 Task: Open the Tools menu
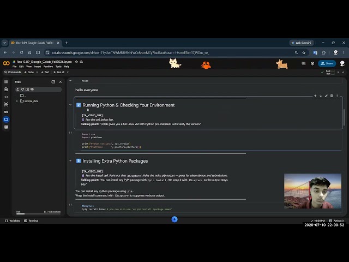pyautogui.click(x=58, y=67)
